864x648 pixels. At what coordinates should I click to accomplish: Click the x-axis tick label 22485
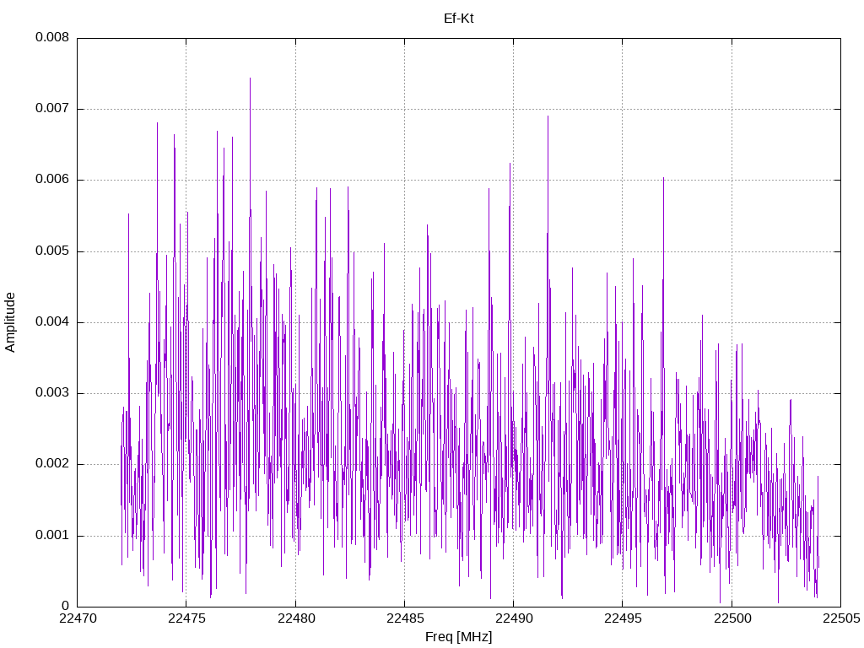point(405,618)
